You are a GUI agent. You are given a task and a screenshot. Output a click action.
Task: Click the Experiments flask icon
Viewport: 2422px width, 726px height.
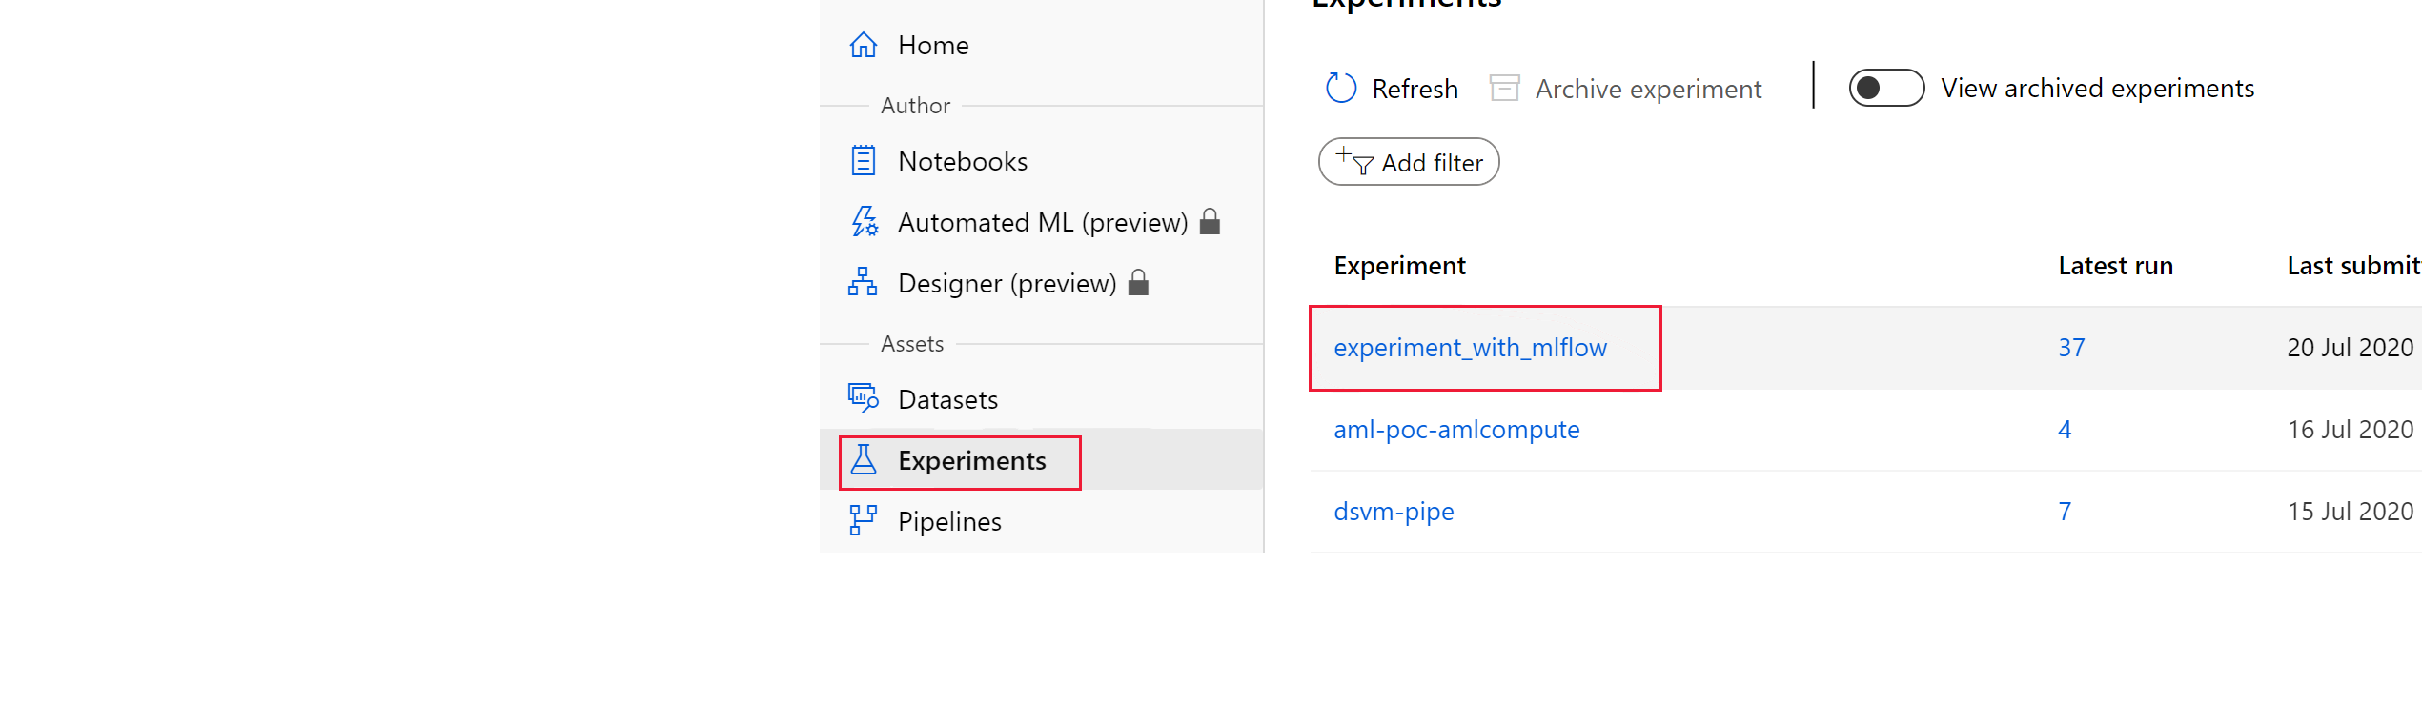[864, 460]
